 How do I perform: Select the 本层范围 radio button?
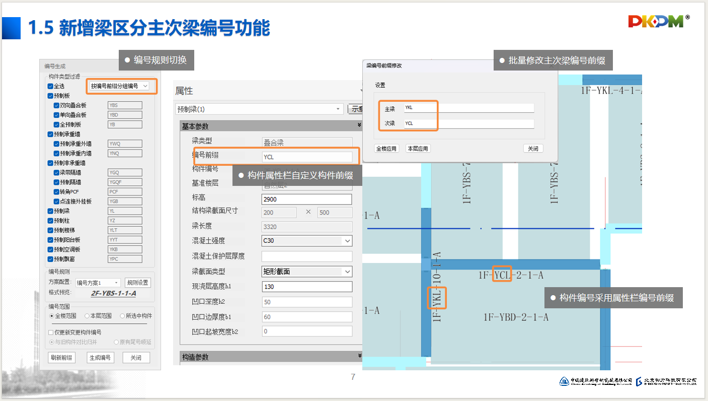click(x=87, y=316)
